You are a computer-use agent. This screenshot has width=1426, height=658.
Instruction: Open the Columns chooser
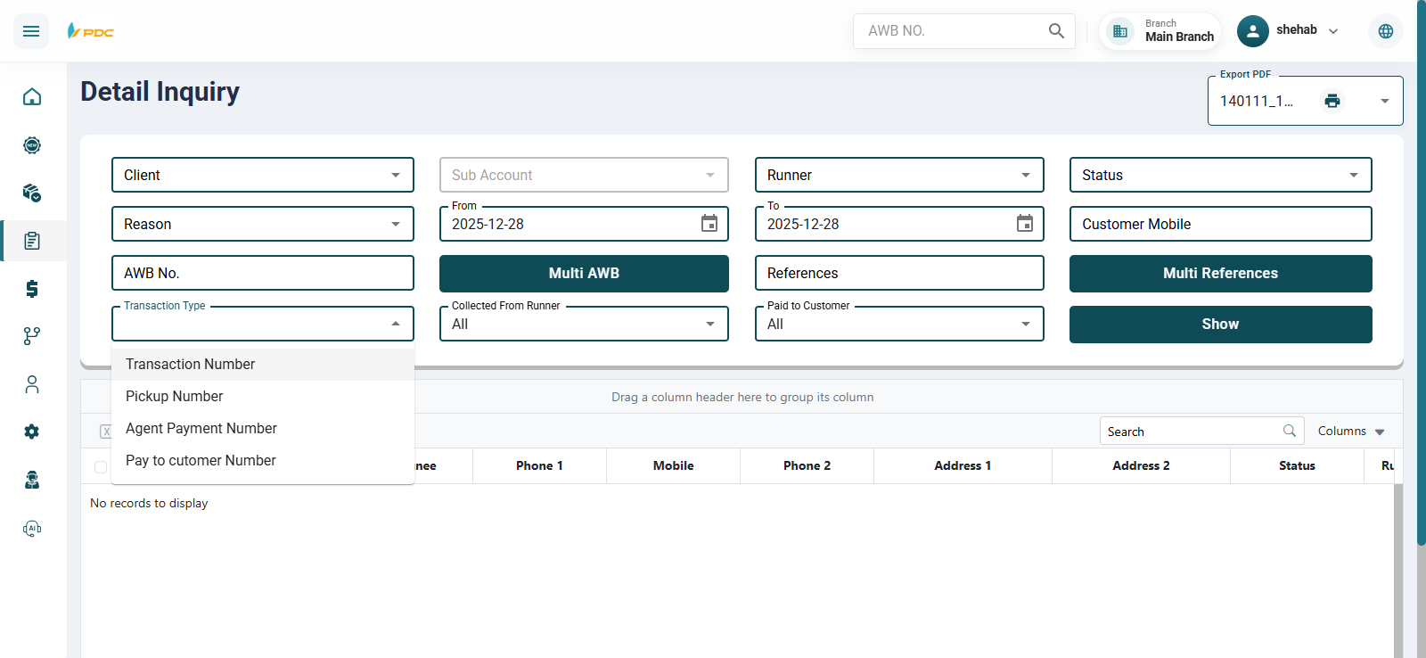(1350, 432)
